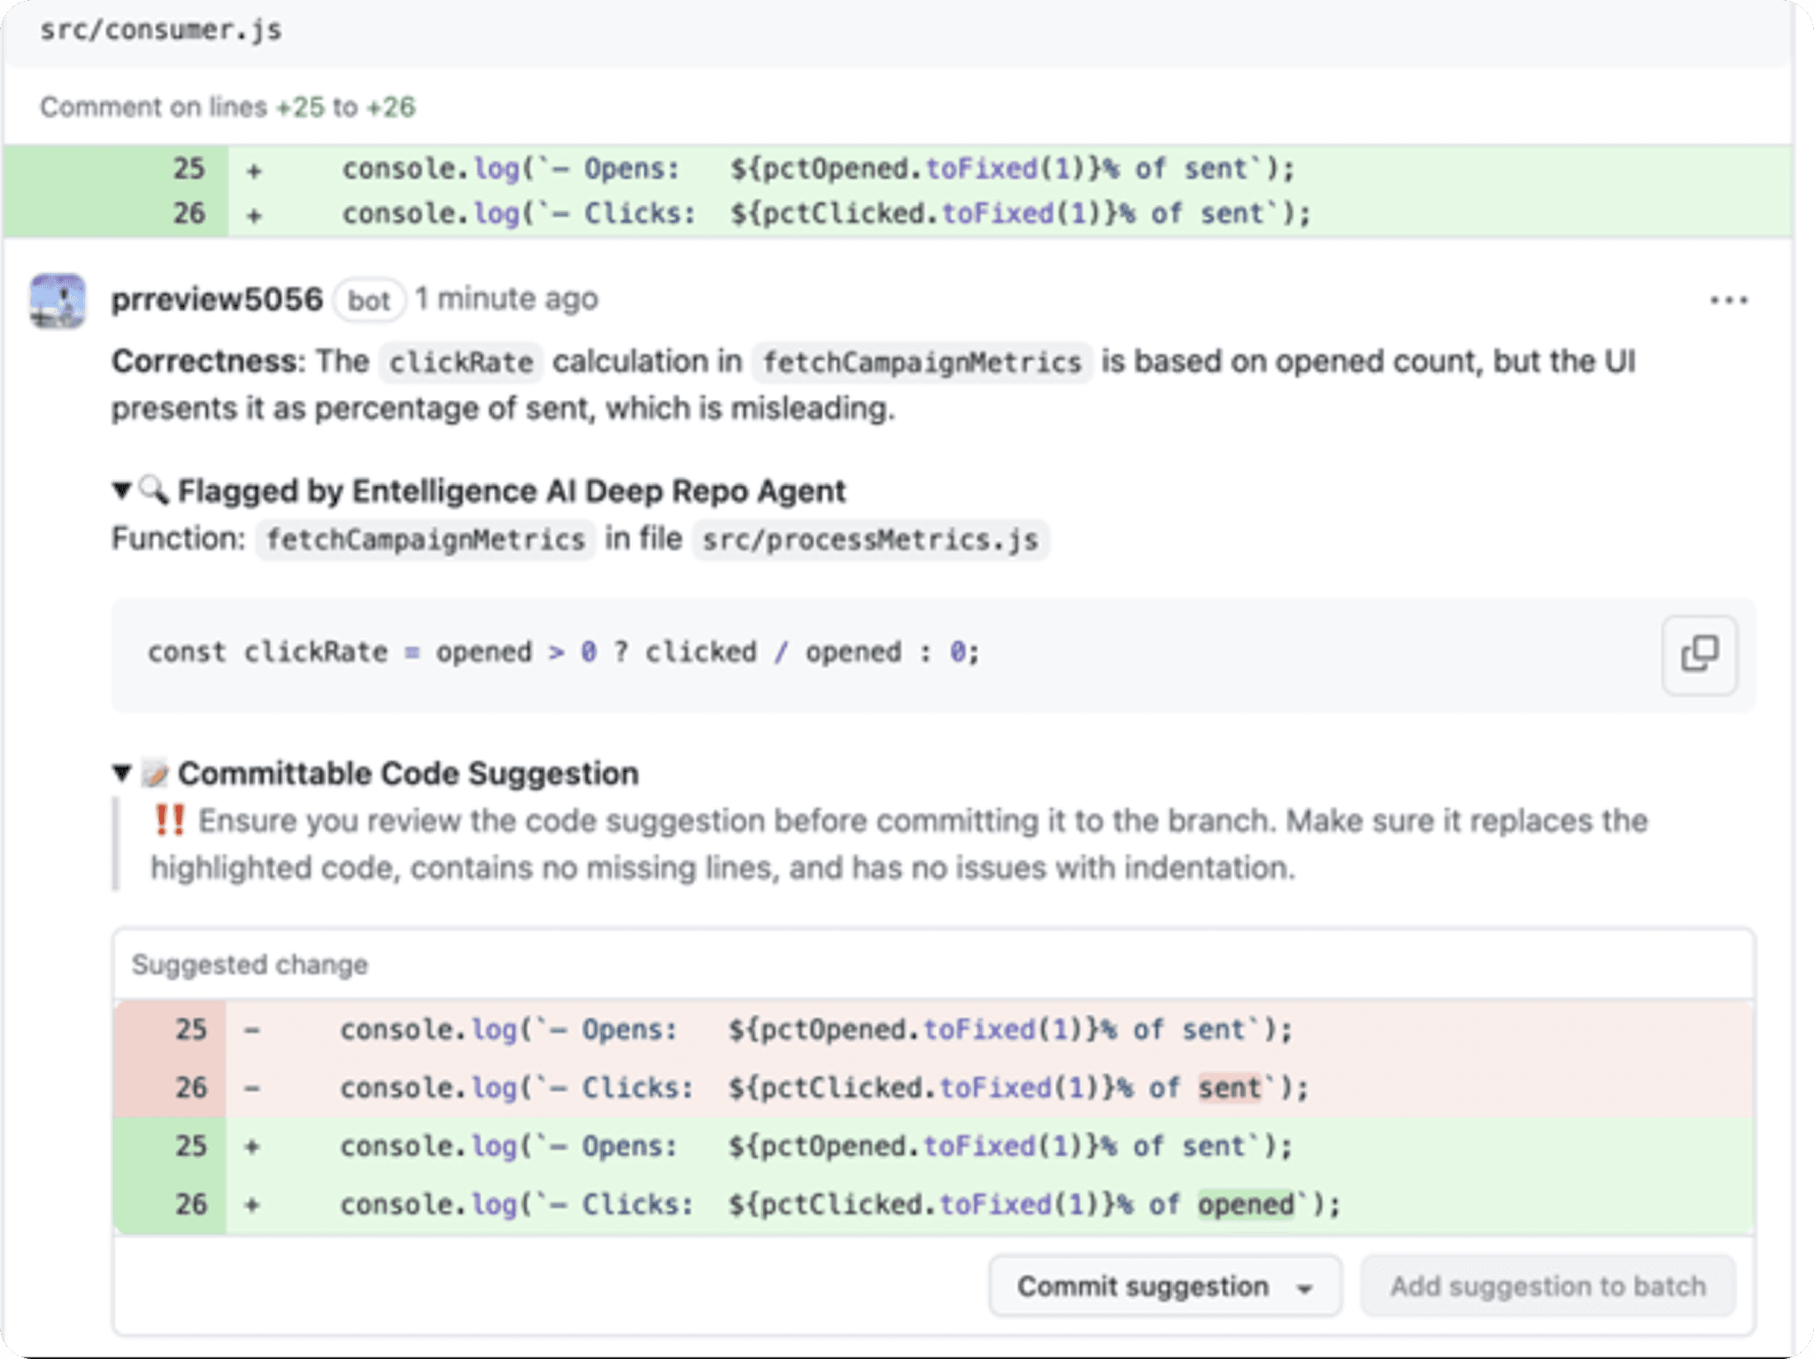Click the src/consumer.js file path header

[161, 31]
